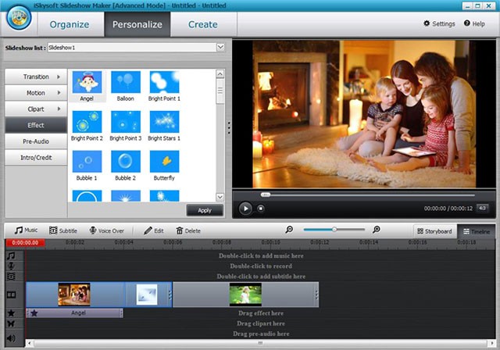
Task: Play the slideshow preview
Action: 245,209
